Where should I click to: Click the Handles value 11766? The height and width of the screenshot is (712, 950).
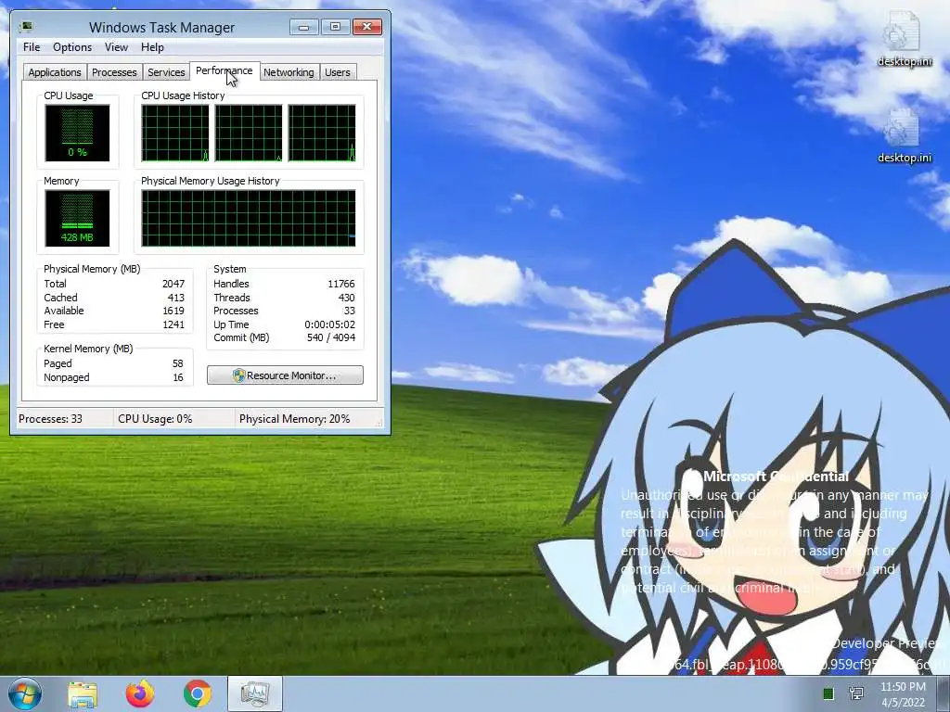tap(341, 284)
